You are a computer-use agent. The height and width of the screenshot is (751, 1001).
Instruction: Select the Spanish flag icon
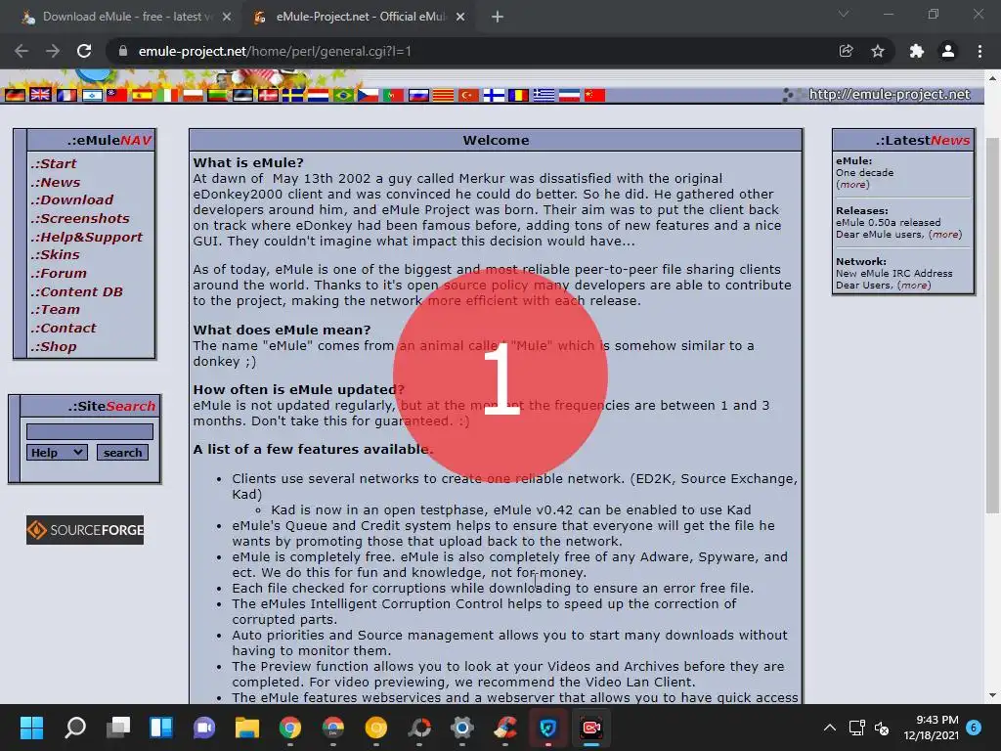tap(142, 95)
